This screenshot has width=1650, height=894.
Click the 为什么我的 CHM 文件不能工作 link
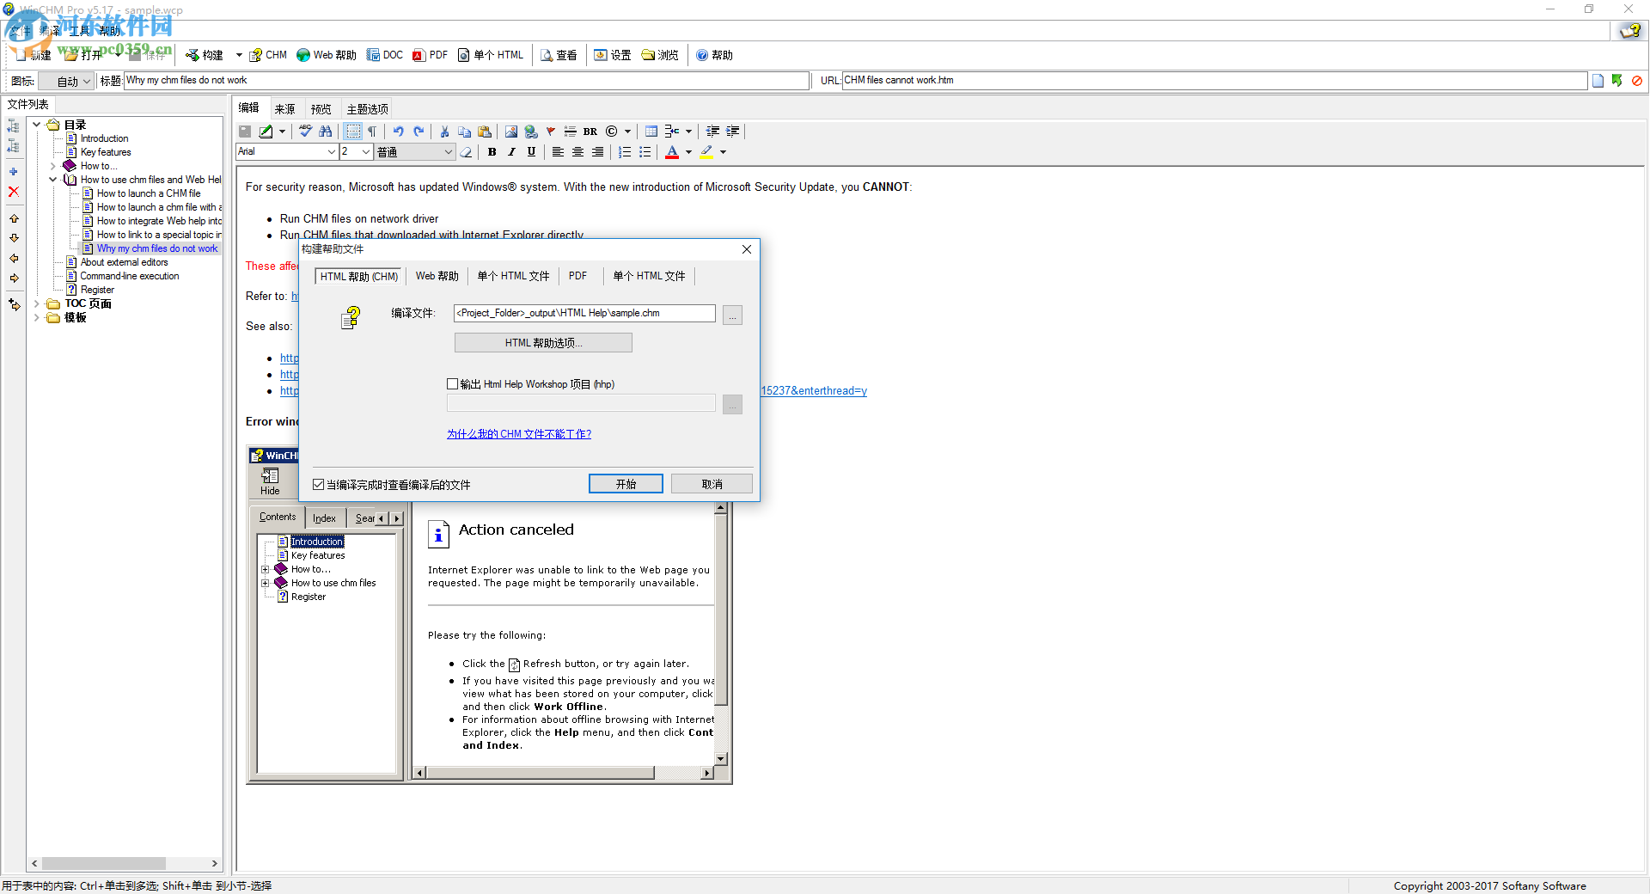[x=518, y=433]
